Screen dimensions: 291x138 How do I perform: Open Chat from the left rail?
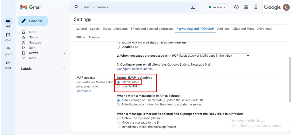(x=8, y=35)
